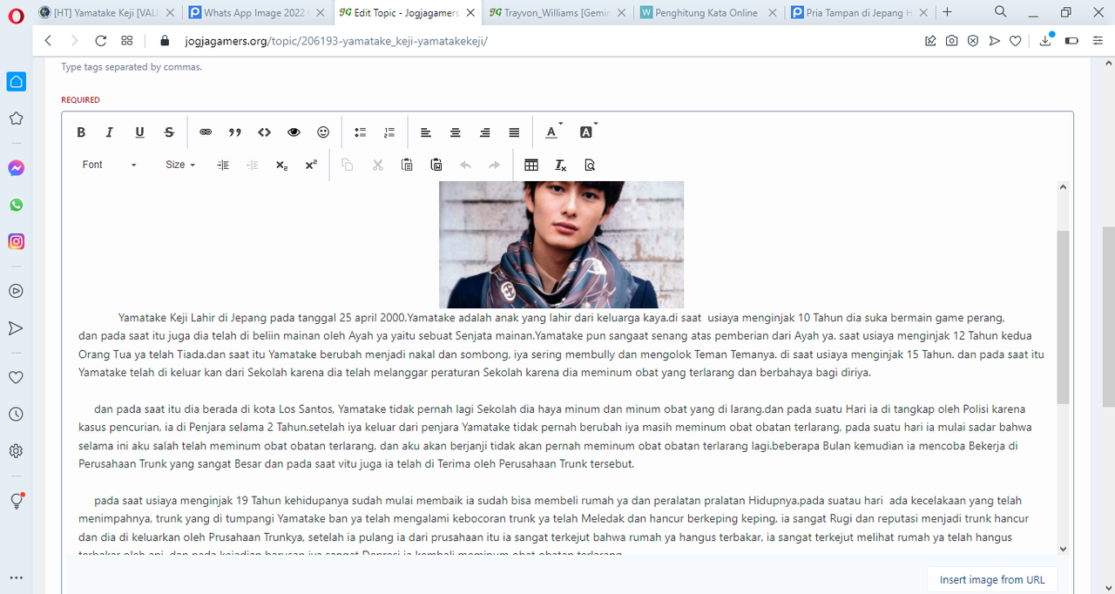
Task: Toggle bold formatting in editor
Action: click(81, 132)
